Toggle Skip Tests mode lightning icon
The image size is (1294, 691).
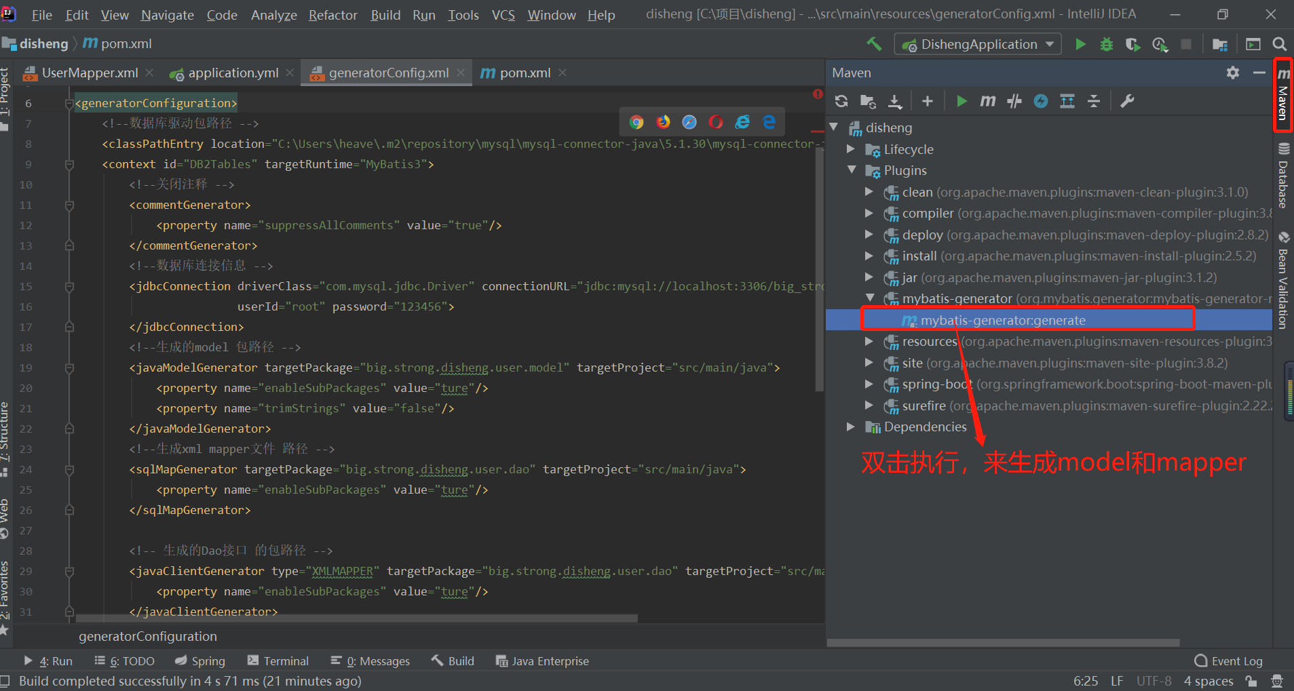pyautogui.click(x=1041, y=101)
